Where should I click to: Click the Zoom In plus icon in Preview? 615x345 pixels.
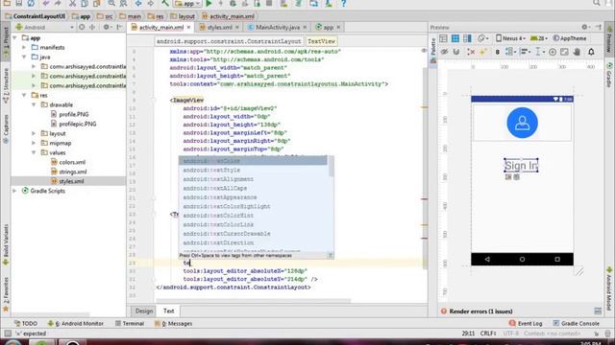click(553, 52)
